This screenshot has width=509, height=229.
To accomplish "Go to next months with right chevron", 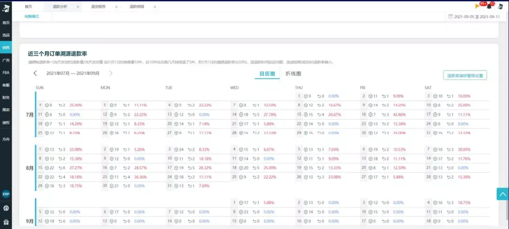I will pyautogui.click(x=111, y=73).
